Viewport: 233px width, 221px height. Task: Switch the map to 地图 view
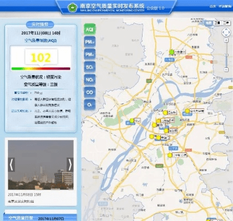(209, 23)
